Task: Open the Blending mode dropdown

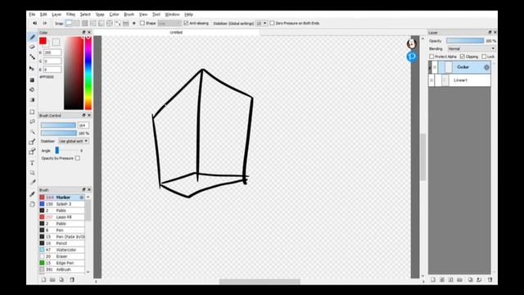Action: tap(472, 49)
